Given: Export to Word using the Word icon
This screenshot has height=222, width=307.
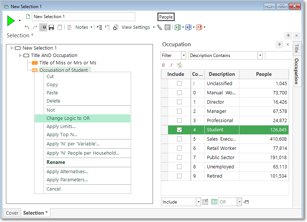Looking at the screenshot, I should 188,27.
